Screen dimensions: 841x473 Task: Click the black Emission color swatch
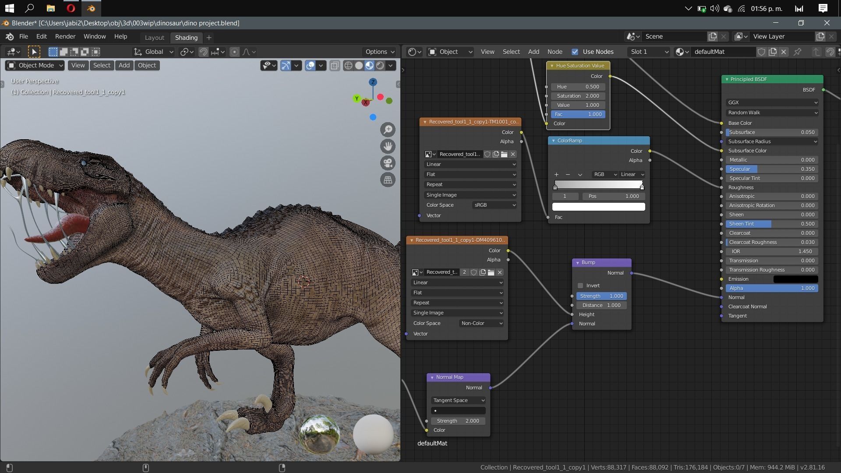click(x=795, y=279)
